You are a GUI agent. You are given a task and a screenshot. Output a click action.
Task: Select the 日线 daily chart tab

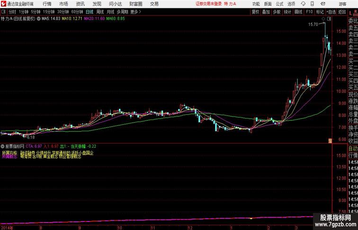click(89, 12)
